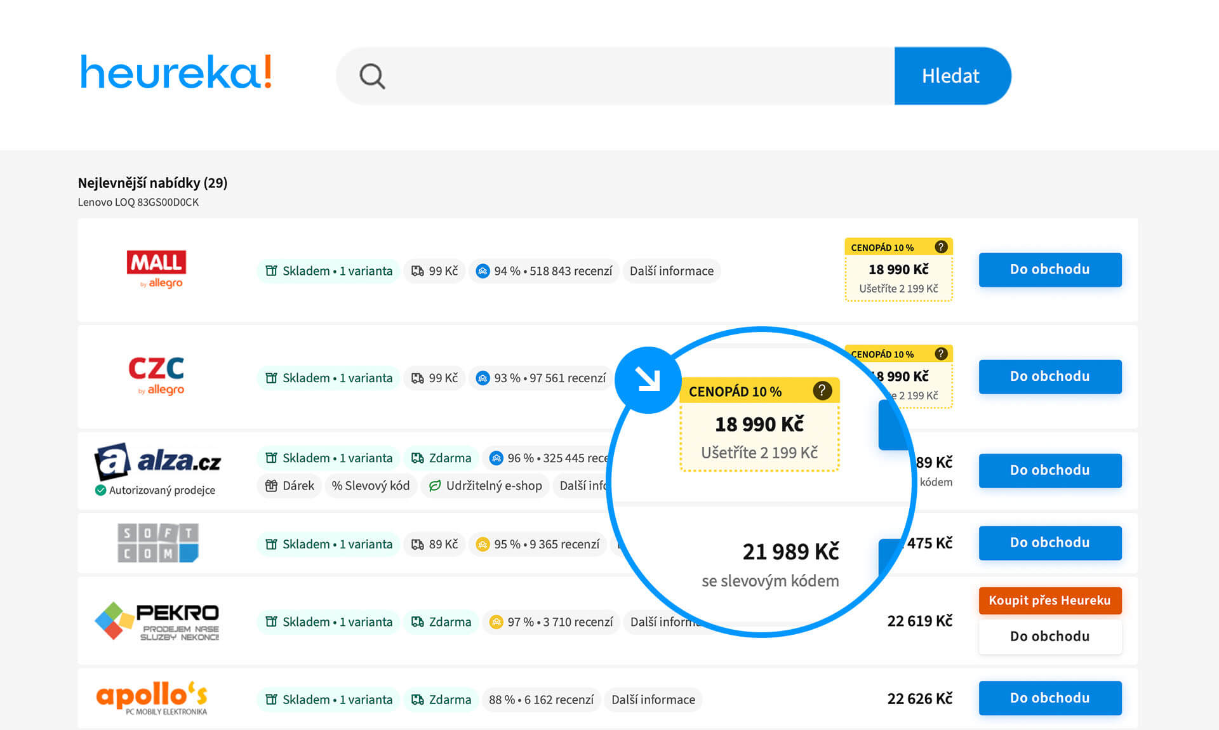Click Skladem 1 varianta tag in SOFTCOM row
1219x730 pixels.
[x=329, y=544]
